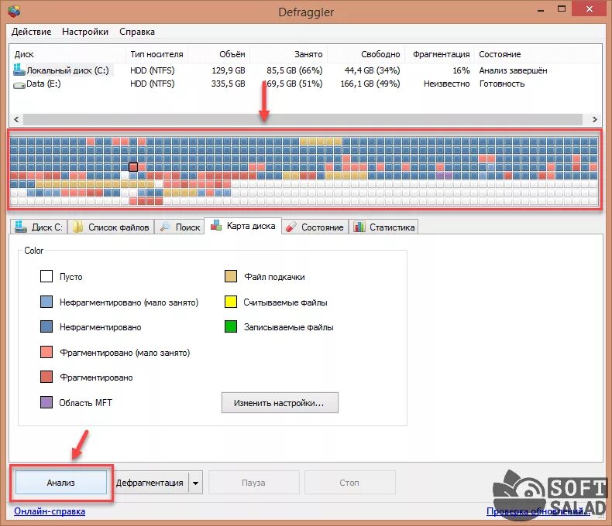Sort by the Фрагментация column header
This screenshot has height=526, width=612.
[440, 54]
